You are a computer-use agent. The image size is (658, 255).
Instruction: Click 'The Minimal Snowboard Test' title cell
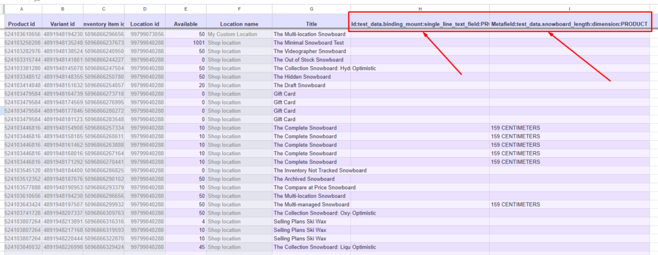click(x=312, y=43)
